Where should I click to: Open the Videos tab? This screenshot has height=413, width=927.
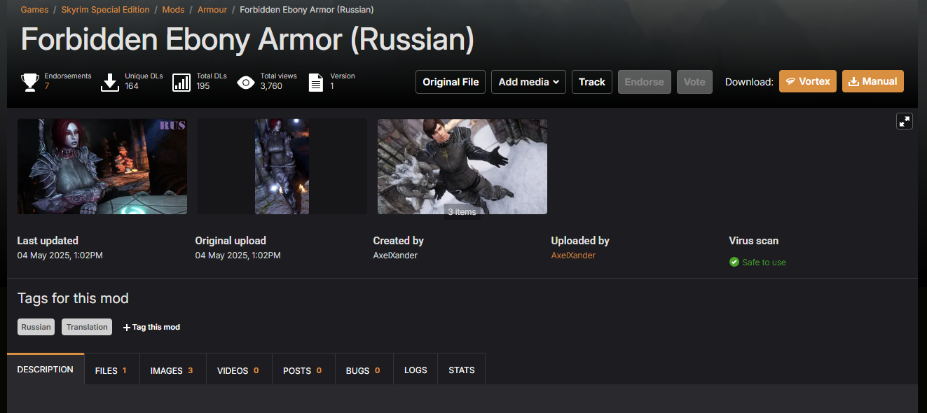[x=239, y=370]
